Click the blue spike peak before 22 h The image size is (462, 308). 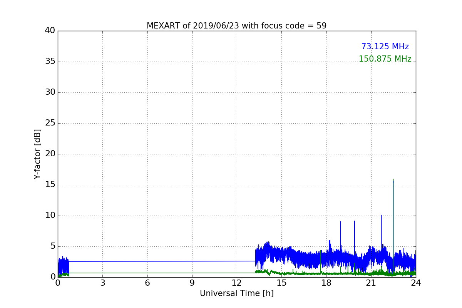tap(382, 216)
